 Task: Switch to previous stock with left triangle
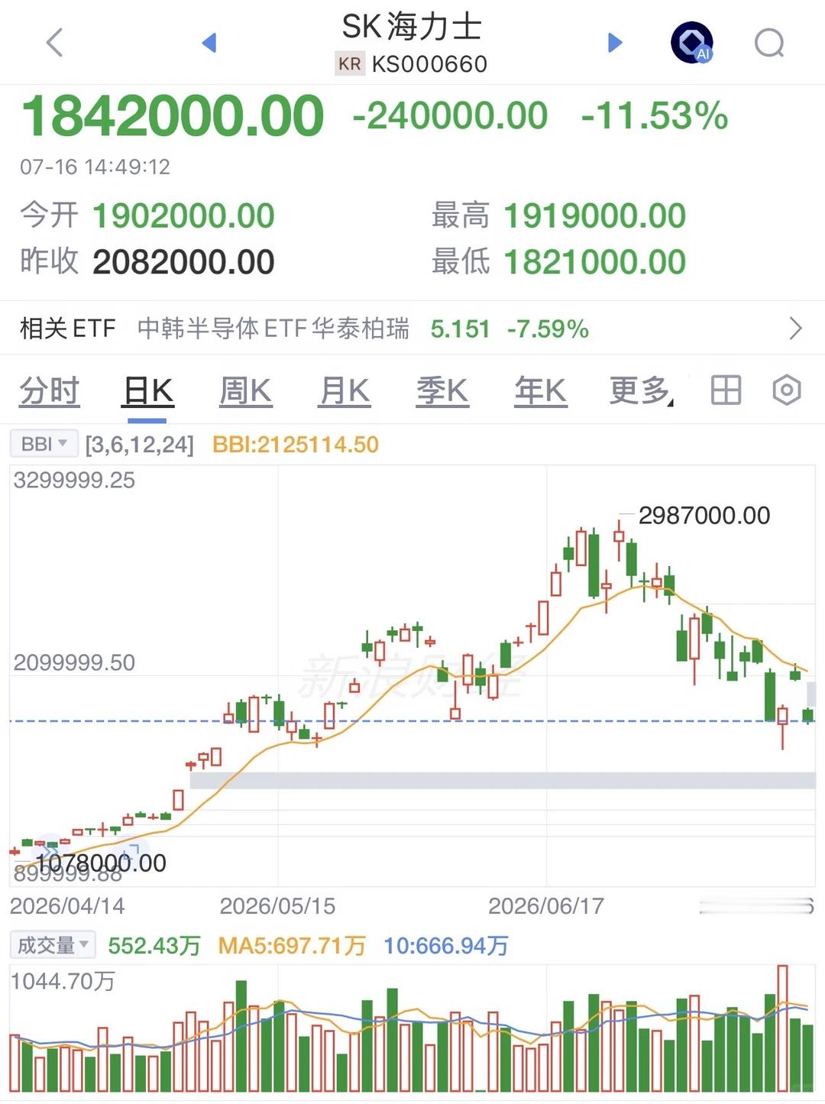[209, 43]
